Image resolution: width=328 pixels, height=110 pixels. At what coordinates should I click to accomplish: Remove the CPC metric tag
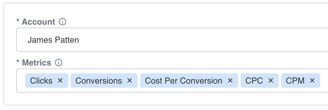271,81
